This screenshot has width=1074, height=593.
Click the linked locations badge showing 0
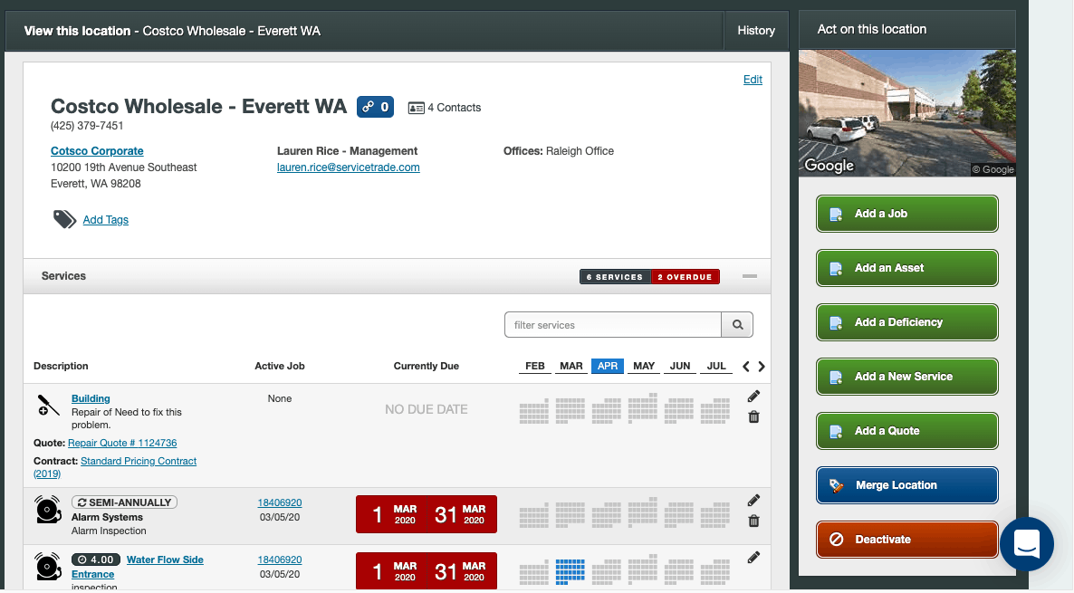click(x=375, y=107)
